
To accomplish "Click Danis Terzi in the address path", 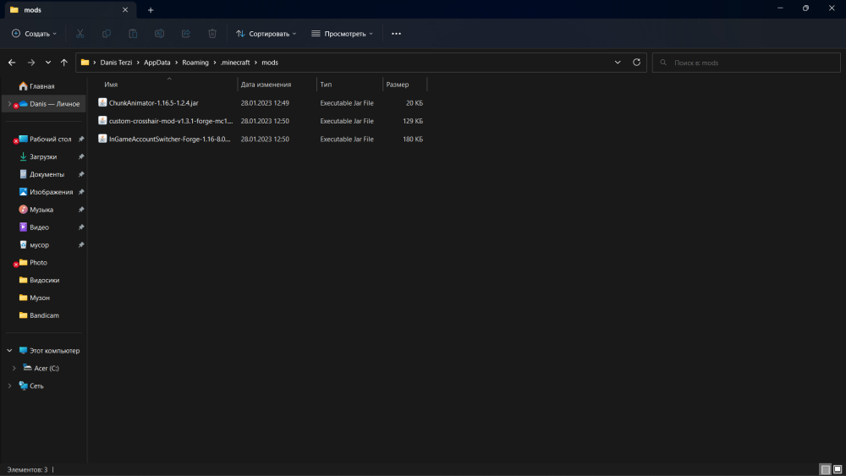I will (116, 63).
